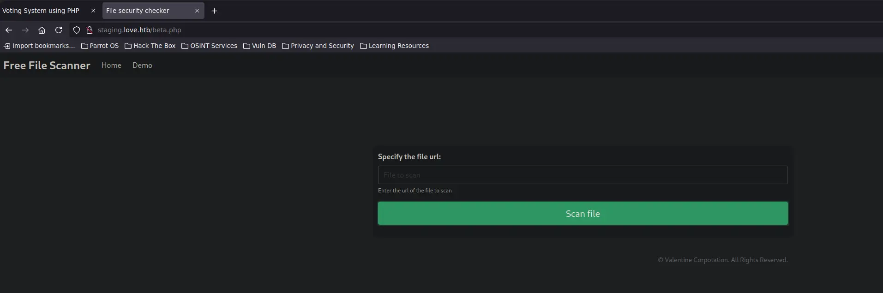This screenshot has height=293, width=883.
Task: Go to the browser home page icon
Action: [42, 30]
